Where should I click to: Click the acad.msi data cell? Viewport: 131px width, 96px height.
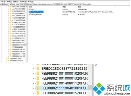(x=81, y=14)
